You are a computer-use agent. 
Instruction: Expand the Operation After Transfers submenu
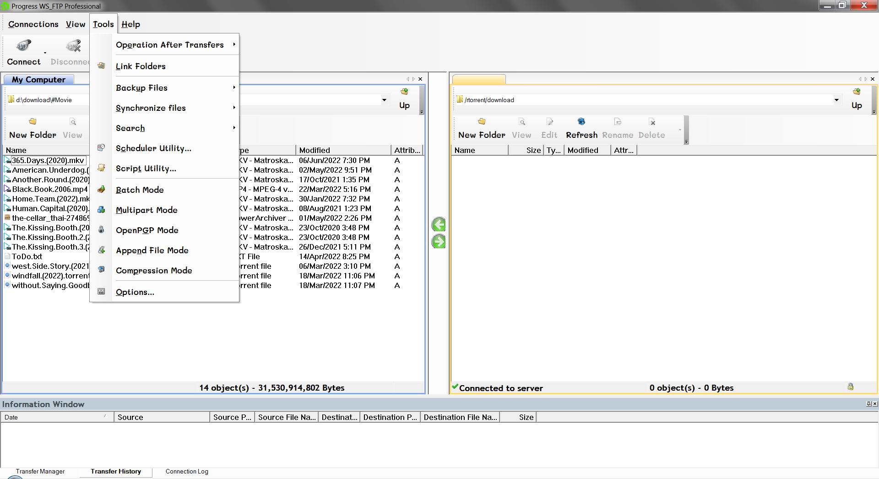(234, 44)
